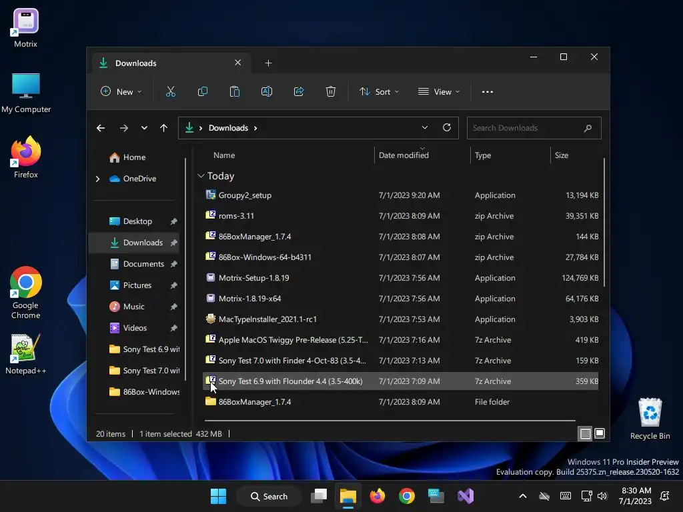Go back with the left arrow
Screen dimensions: 683x512
[x=101, y=128]
